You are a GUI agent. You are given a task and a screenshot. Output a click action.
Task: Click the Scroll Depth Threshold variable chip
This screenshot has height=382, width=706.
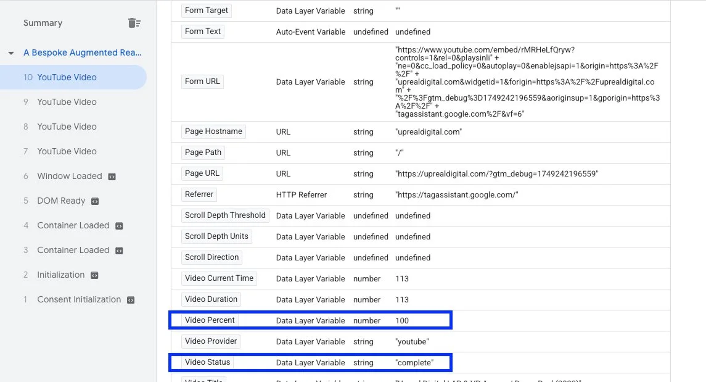click(x=225, y=215)
